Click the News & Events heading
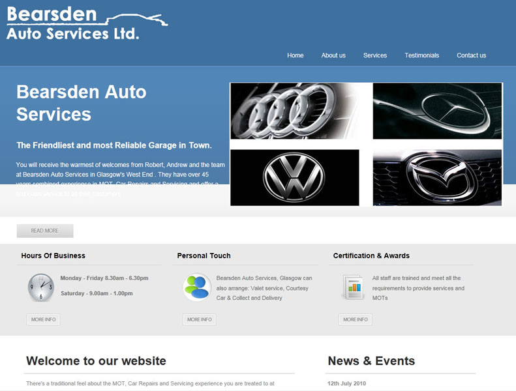The image size is (516, 391). tap(371, 361)
